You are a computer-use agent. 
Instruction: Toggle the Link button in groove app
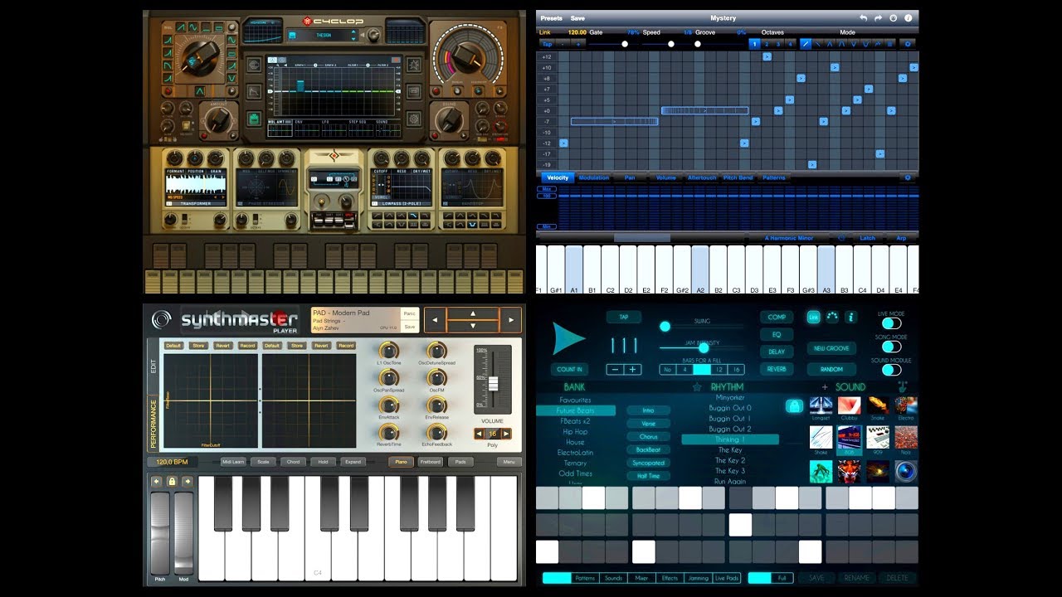coord(813,317)
